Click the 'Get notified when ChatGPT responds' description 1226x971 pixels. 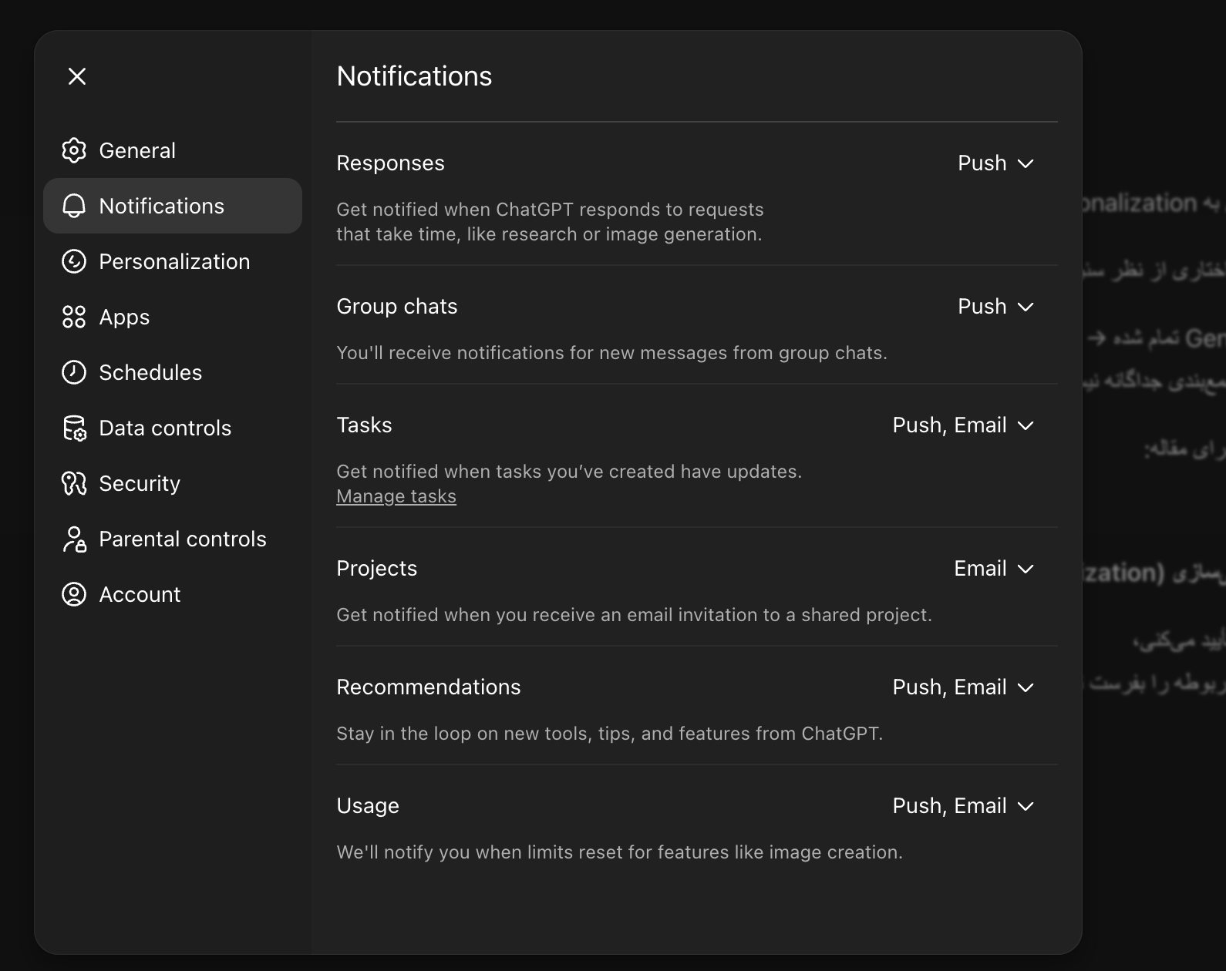click(x=550, y=222)
